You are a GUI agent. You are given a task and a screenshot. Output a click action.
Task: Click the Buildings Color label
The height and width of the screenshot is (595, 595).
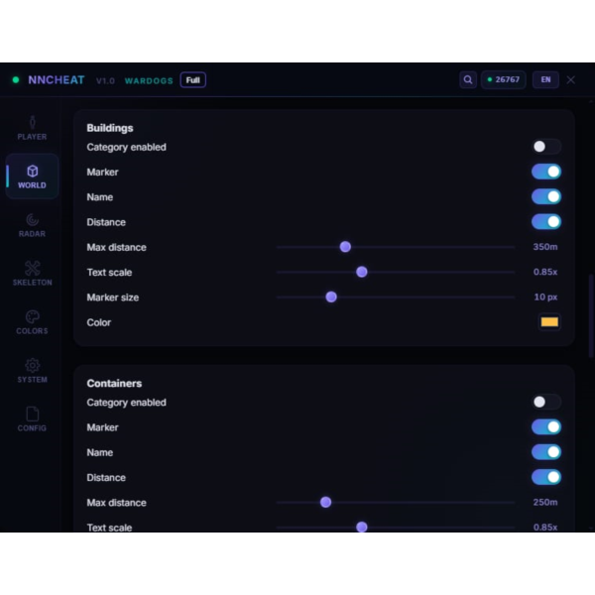click(x=98, y=322)
